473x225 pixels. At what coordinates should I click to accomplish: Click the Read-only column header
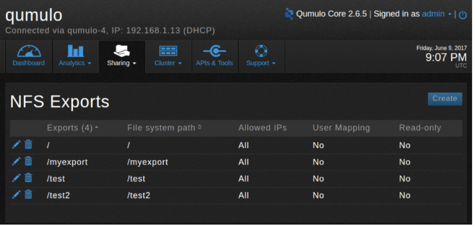pyautogui.click(x=420, y=128)
